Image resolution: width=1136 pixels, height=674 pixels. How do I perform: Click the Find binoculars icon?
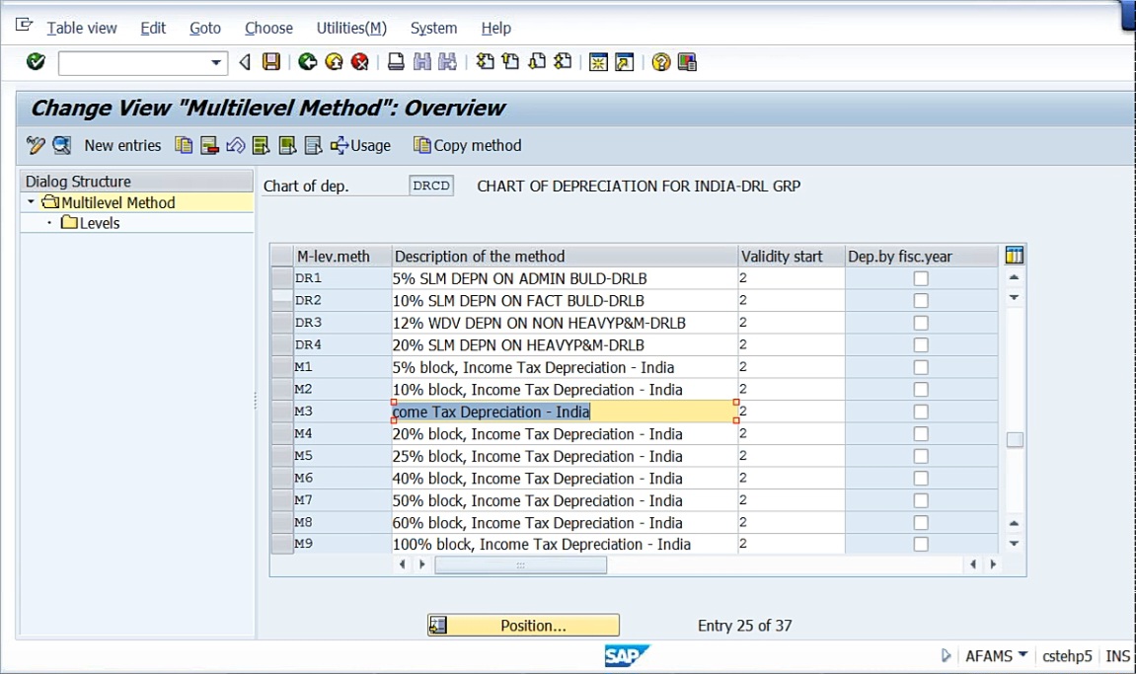(x=421, y=62)
